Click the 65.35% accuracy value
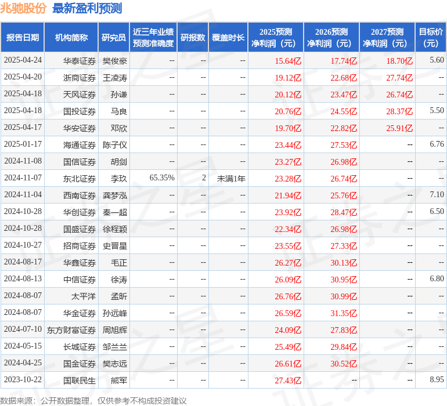Screen dimensions: 447x406 click(162, 178)
